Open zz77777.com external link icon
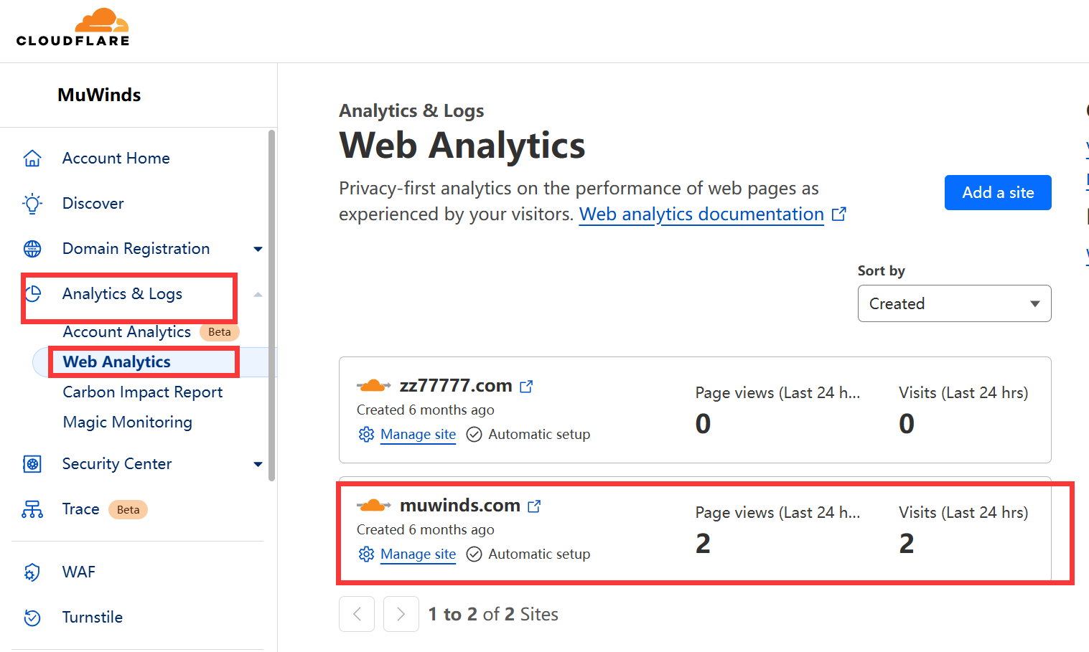The width and height of the screenshot is (1089, 652). coord(526,387)
